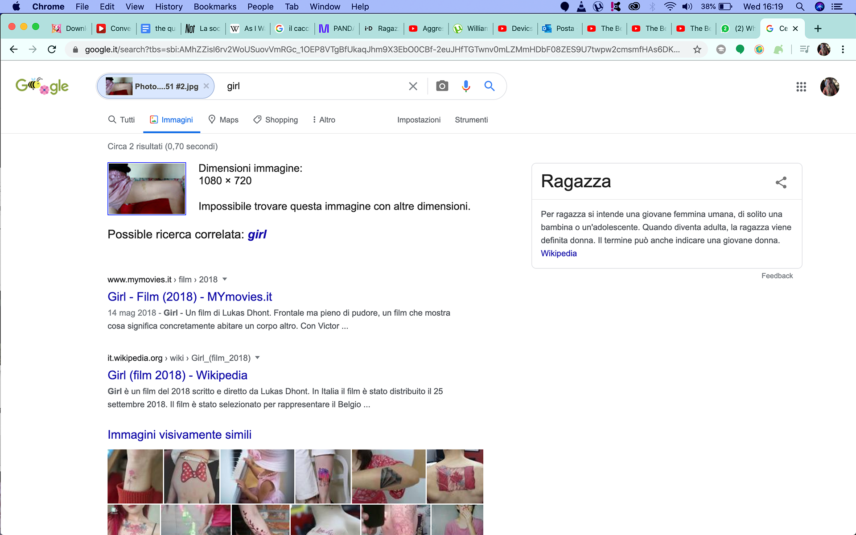Viewport: 856px width, 535px height.
Task: Open 'Immagini visivamente simili' link
Action: 179,434
